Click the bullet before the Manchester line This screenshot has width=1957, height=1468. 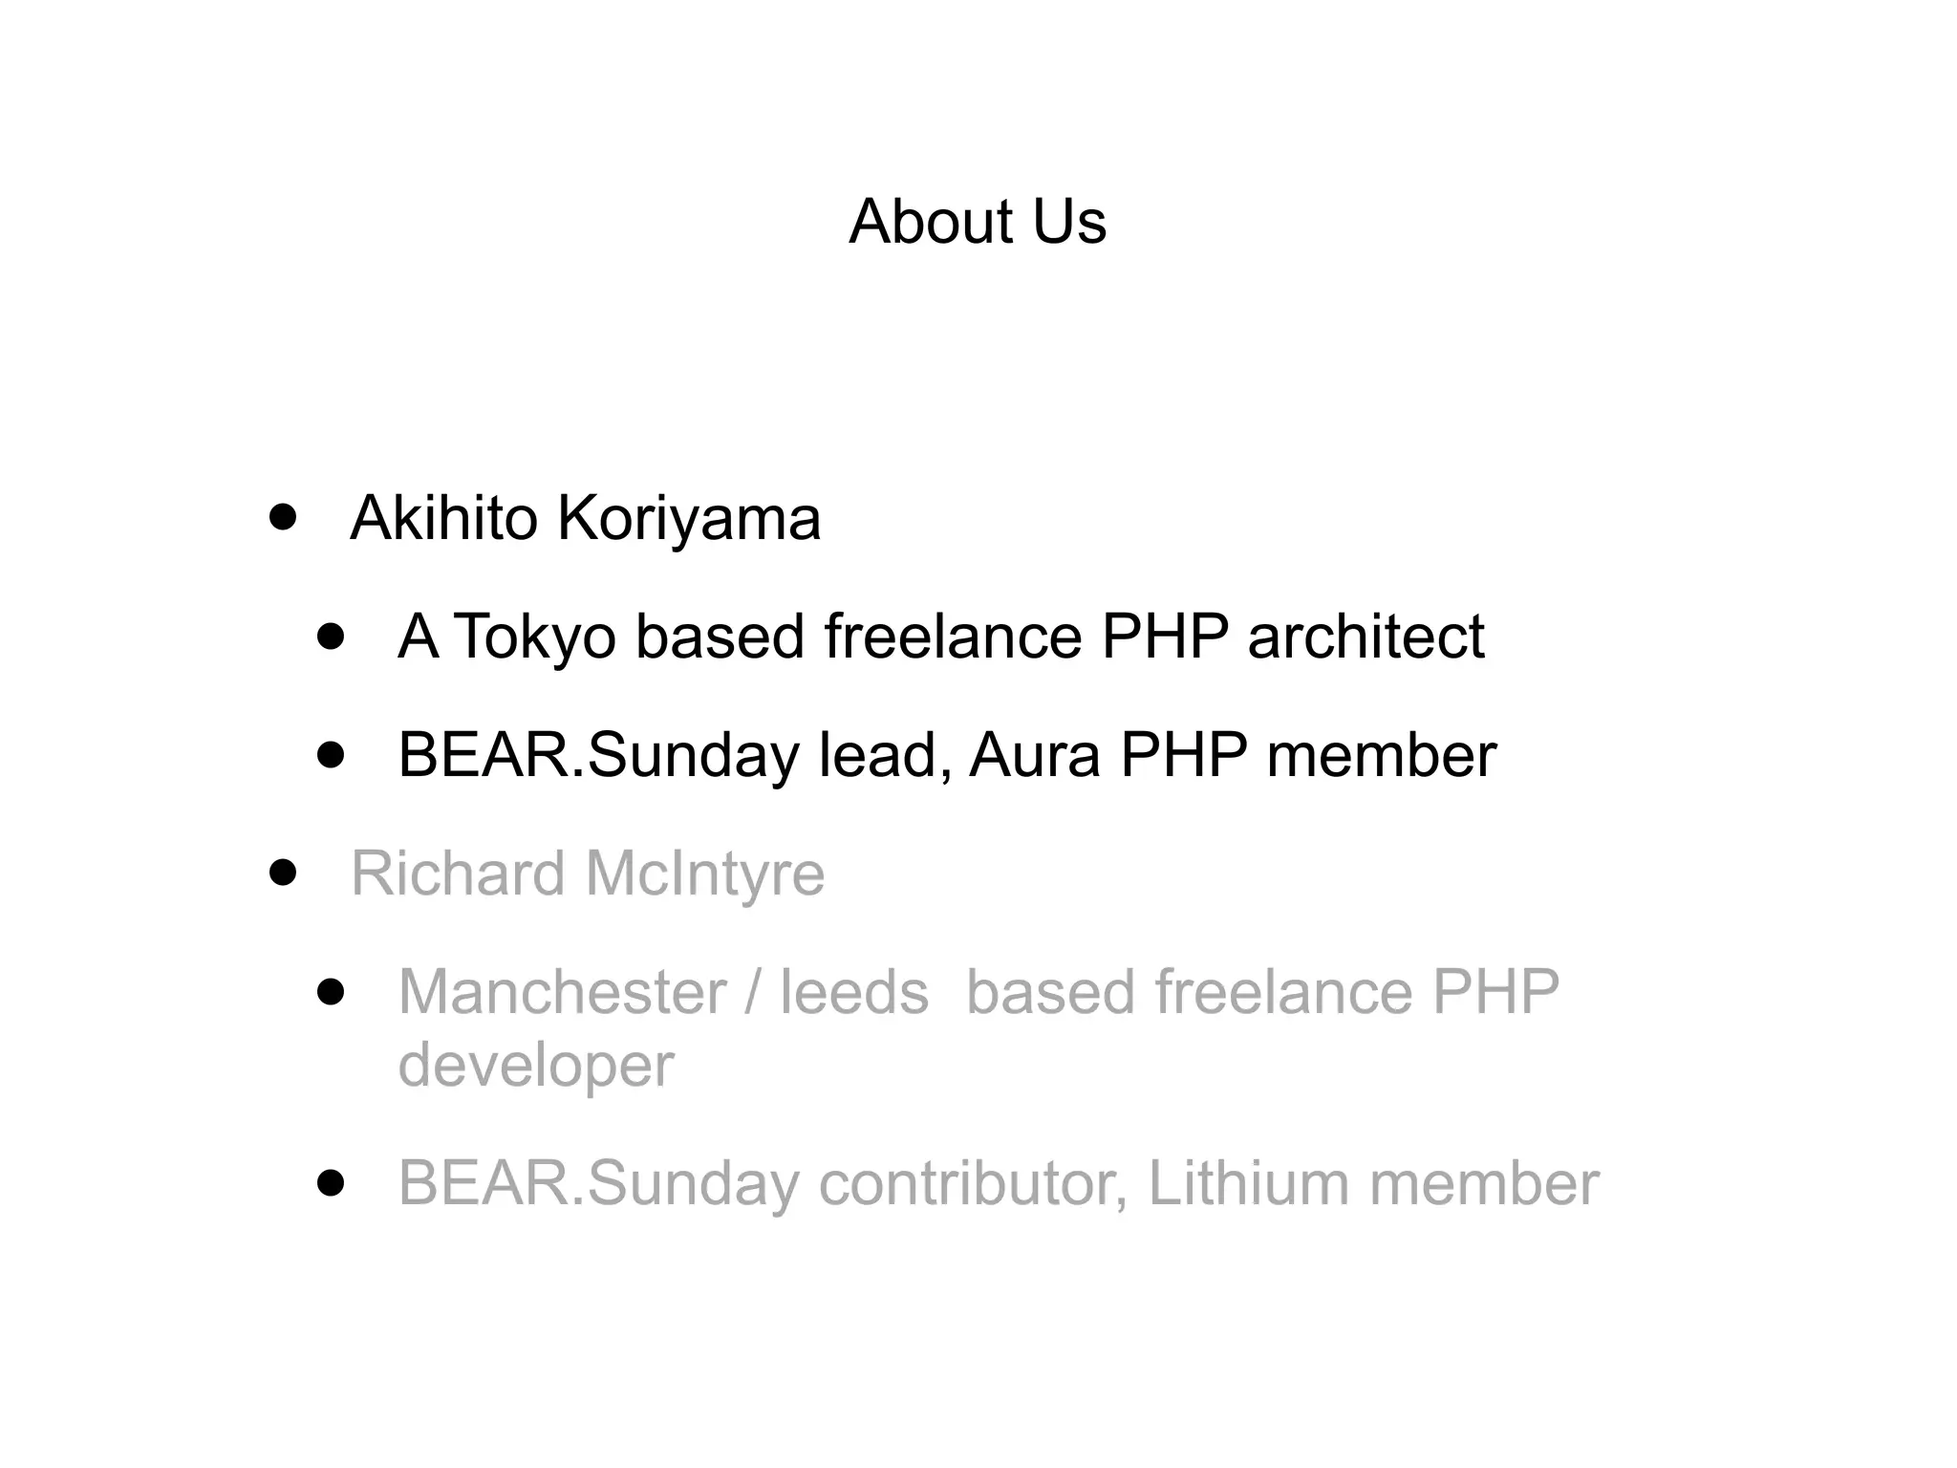click(331, 992)
